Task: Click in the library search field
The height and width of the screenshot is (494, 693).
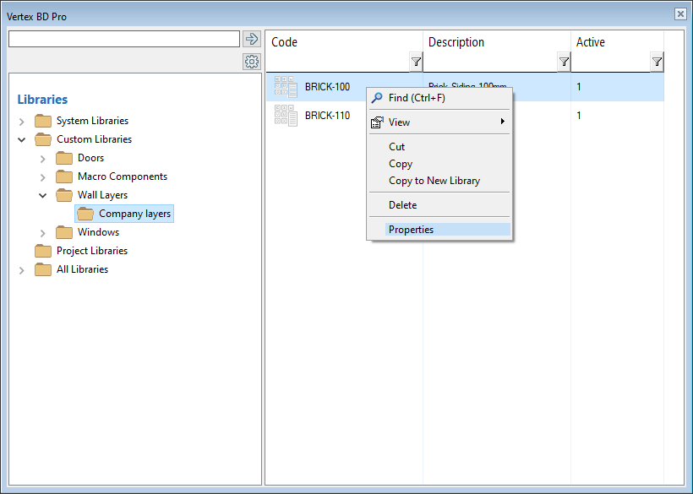Action: 123,39
